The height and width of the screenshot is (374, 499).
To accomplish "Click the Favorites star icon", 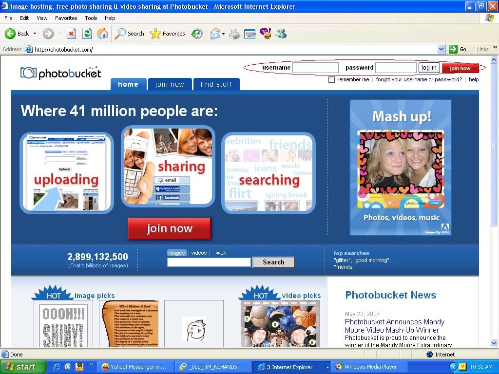I will [155, 34].
